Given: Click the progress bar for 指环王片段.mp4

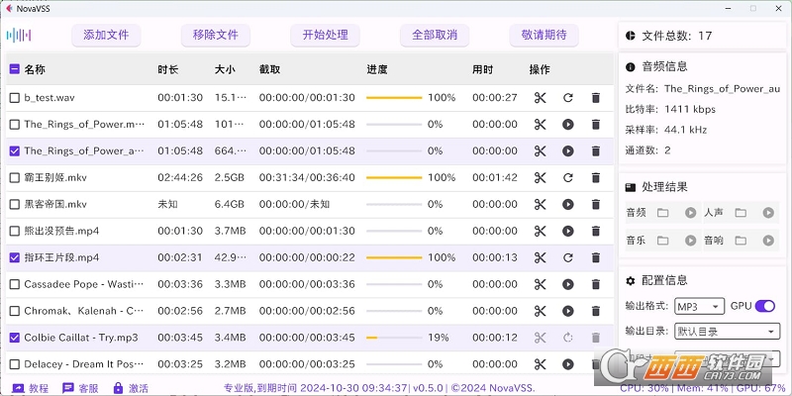Looking at the screenshot, I should point(394,257).
